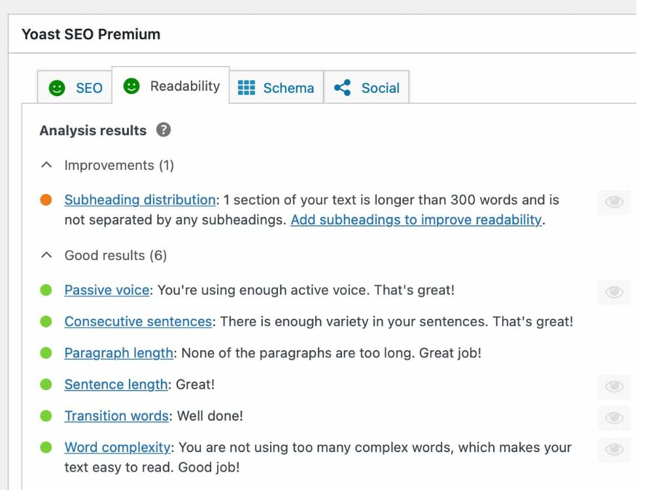Click the green smiley icon on SEO tab
The image size is (654, 490).
tap(57, 88)
